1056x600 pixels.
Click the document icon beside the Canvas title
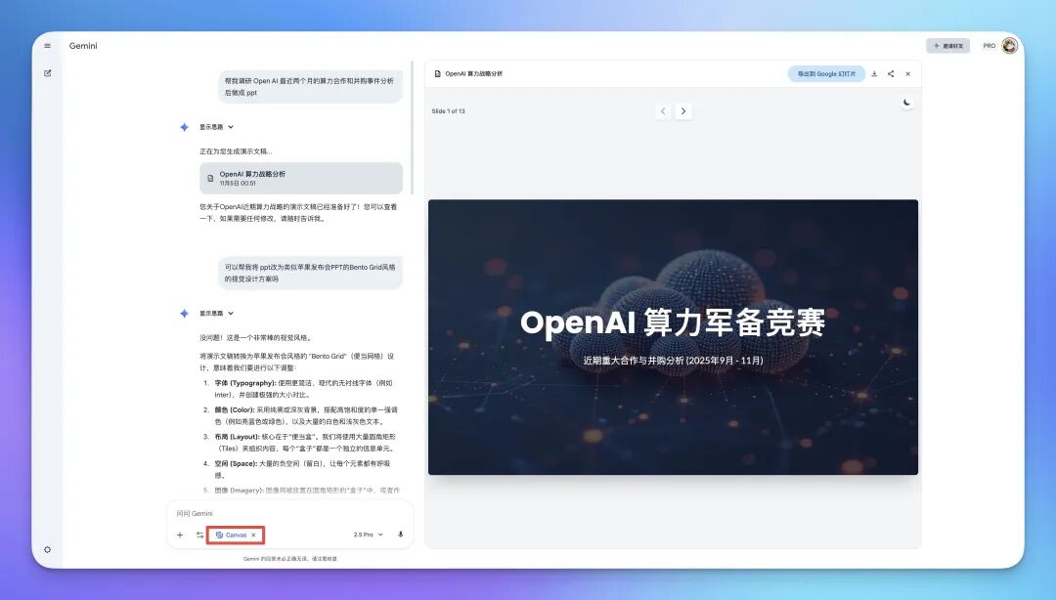pyautogui.click(x=436, y=72)
